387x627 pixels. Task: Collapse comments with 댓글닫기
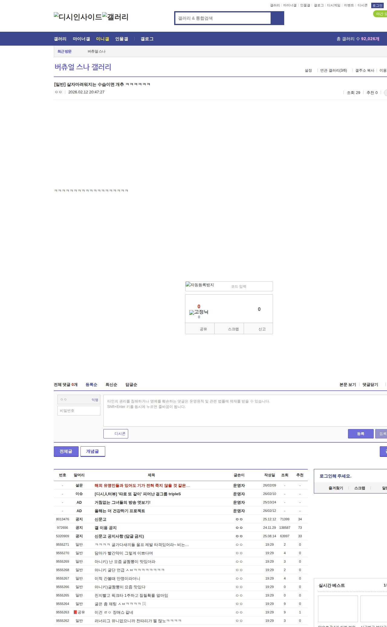[370, 385]
